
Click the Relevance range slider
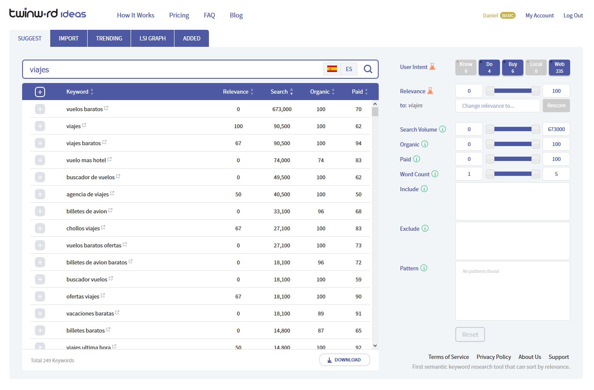513,91
